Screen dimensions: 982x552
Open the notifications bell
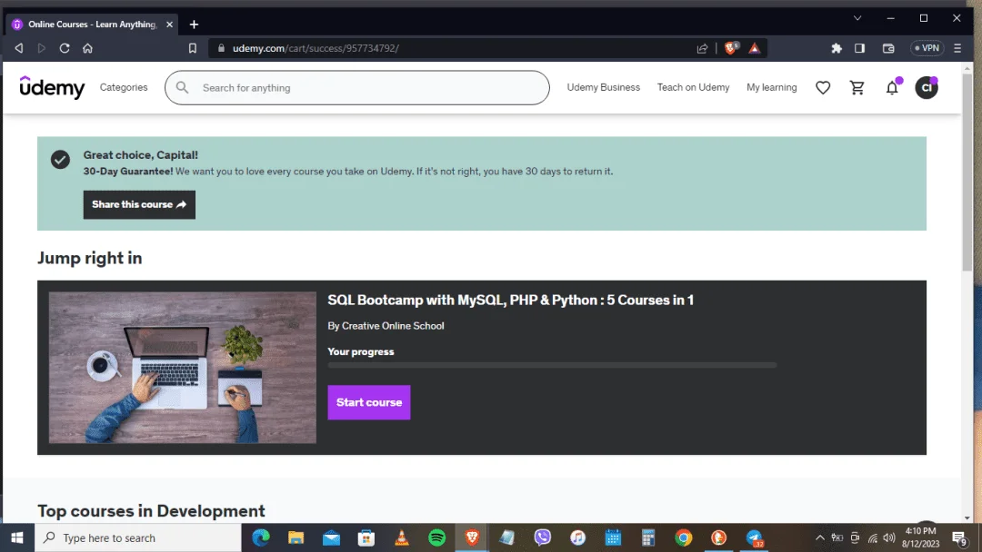click(x=892, y=87)
